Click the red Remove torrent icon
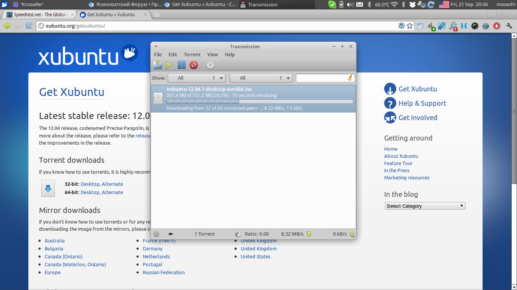 click(x=194, y=65)
